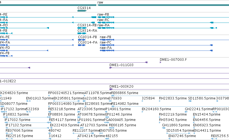Open the RH35942.5prime EST
The height and width of the screenshot is (140, 229).
tap(173, 120)
